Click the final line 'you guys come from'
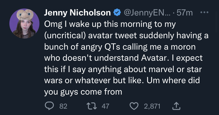This screenshot has width=219, height=115. 83,92
